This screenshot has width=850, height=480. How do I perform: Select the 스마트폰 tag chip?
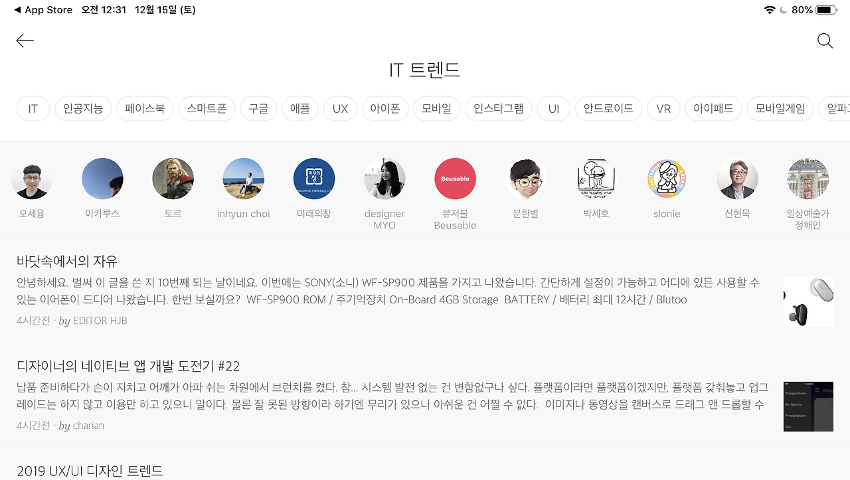pos(207,109)
